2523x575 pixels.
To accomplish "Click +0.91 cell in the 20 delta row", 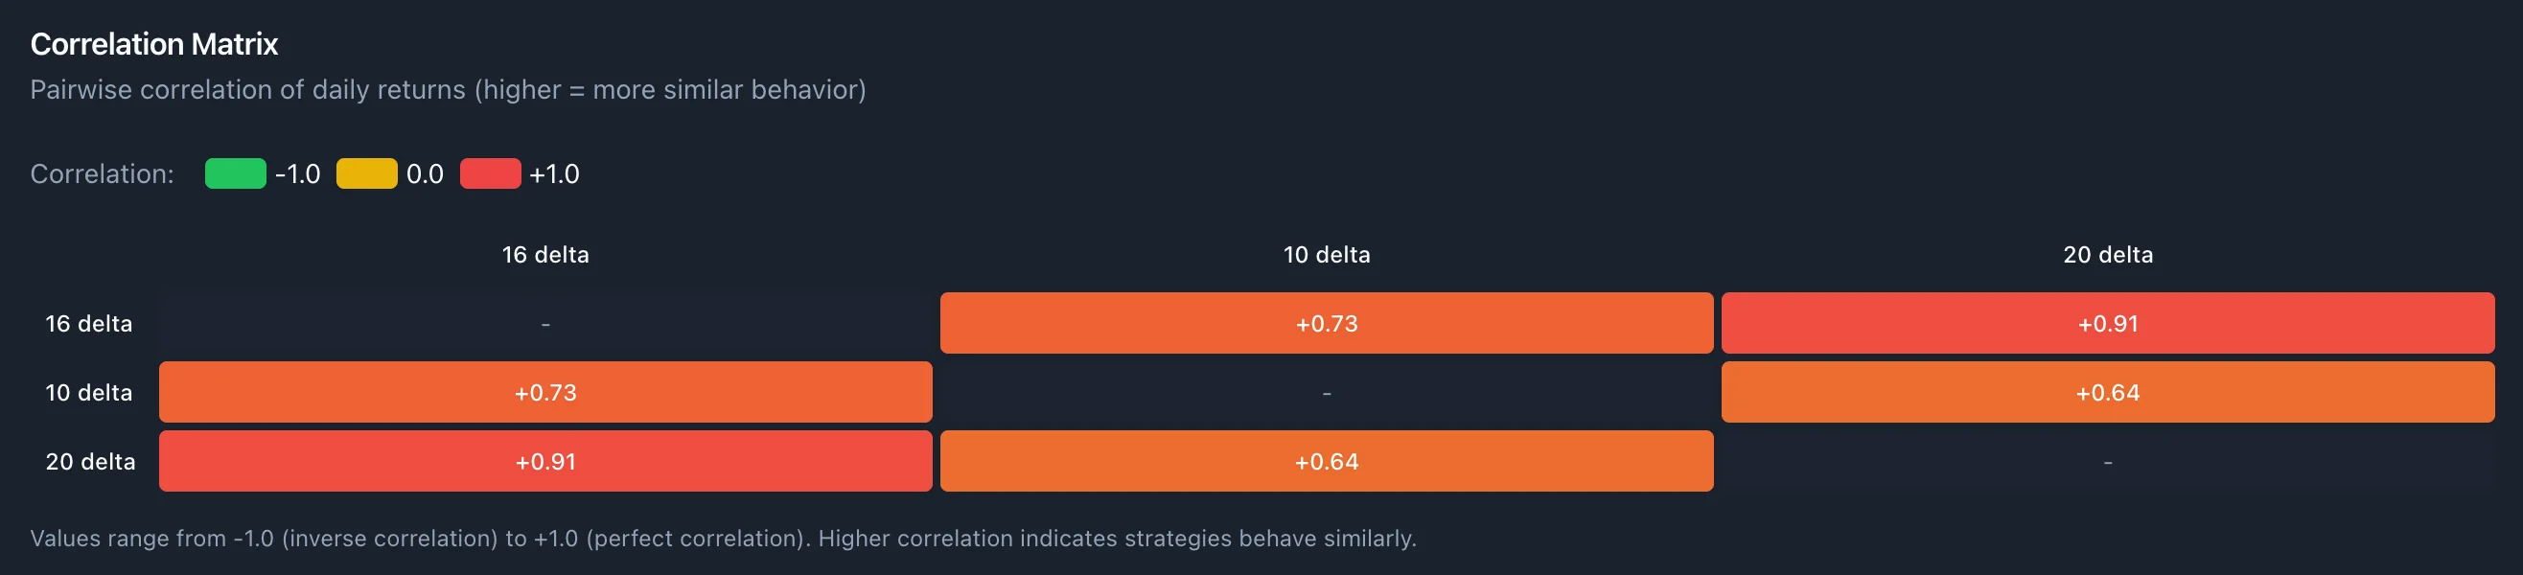I will (545, 461).
